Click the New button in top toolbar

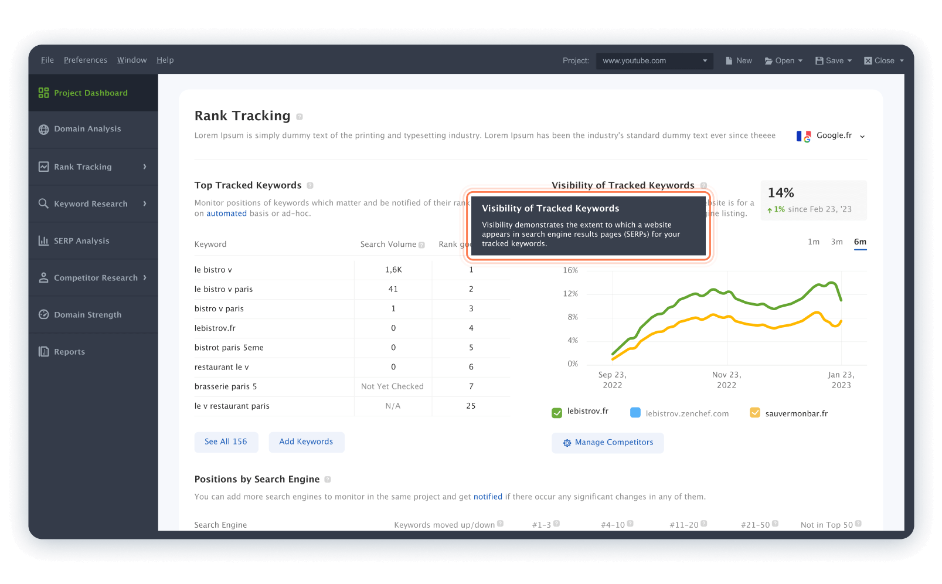[739, 60]
